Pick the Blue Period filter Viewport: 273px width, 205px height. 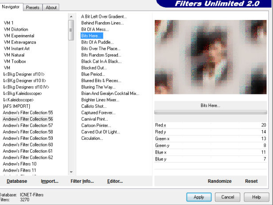[93, 74]
